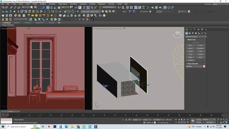Click the time slider handle
The height and width of the screenshot is (129, 229).
(10, 111)
